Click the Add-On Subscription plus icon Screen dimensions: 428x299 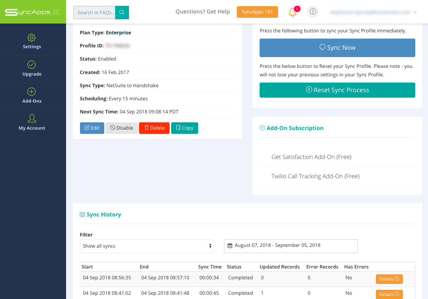[x=262, y=128]
